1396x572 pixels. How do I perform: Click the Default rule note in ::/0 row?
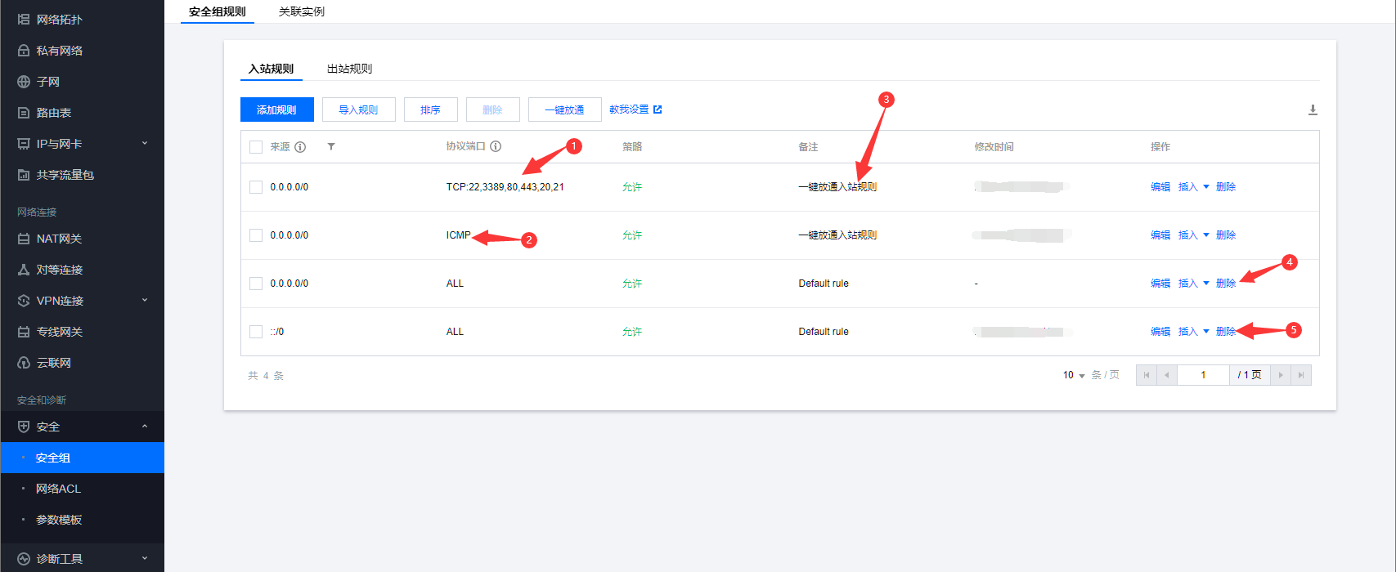tap(824, 332)
